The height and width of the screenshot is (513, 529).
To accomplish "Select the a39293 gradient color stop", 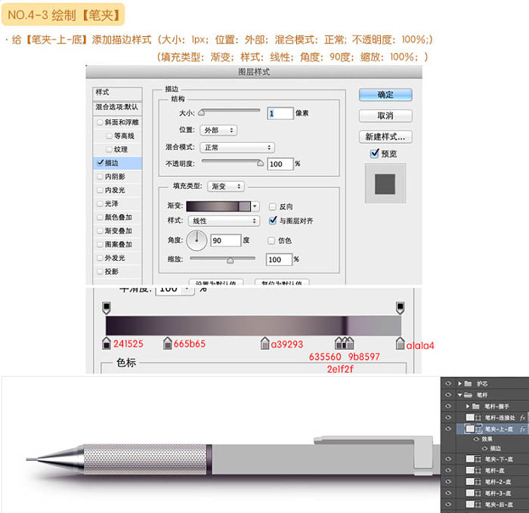I will click(x=264, y=343).
